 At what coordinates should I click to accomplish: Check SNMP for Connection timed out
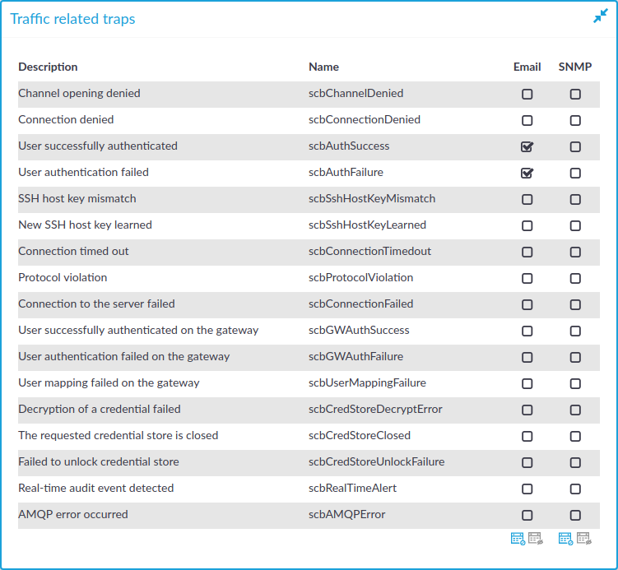pyautogui.click(x=575, y=253)
